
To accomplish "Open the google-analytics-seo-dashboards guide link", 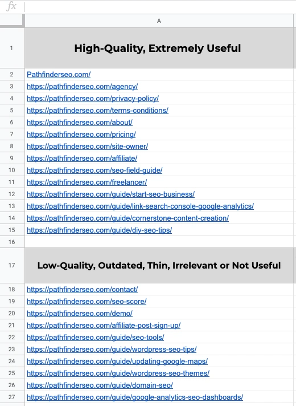I will point(135,397).
